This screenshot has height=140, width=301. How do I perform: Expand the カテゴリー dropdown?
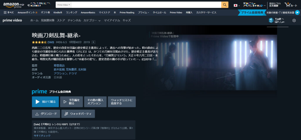92,20
